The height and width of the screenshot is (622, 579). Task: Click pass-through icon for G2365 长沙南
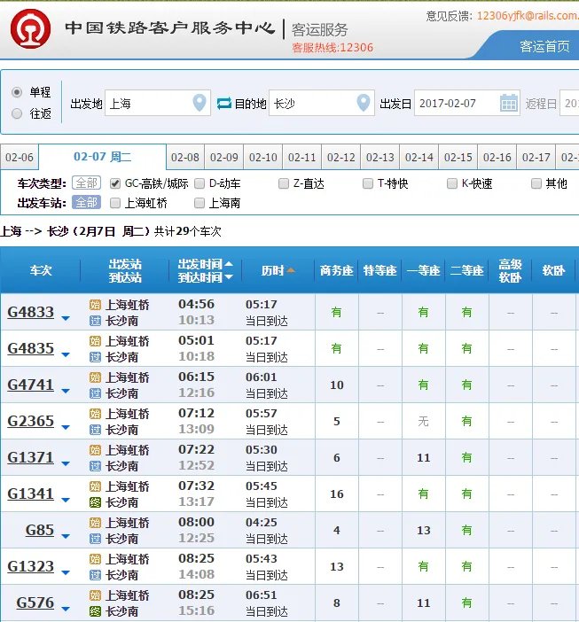[x=95, y=430]
